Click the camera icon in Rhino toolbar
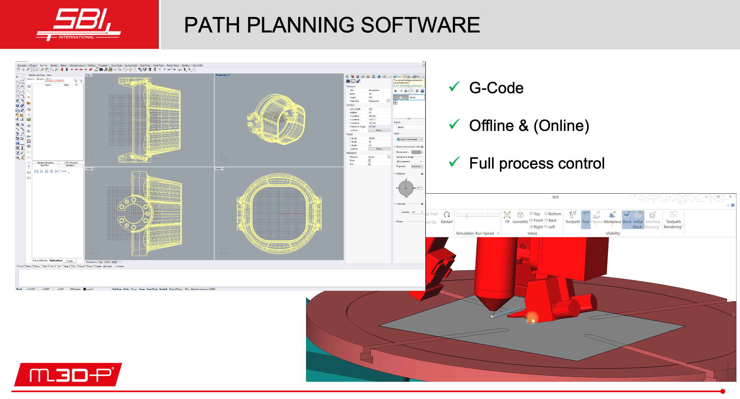The height and width of the screenshot is (399, 740). coord(101,70)
